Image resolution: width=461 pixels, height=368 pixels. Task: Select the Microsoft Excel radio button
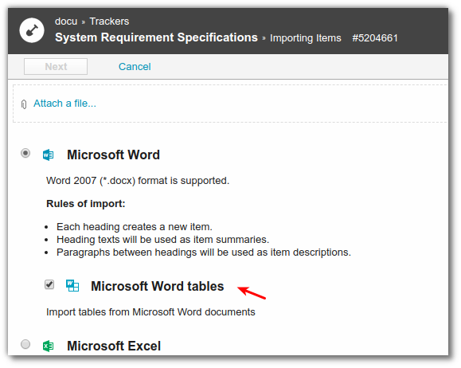pos(25,344)
